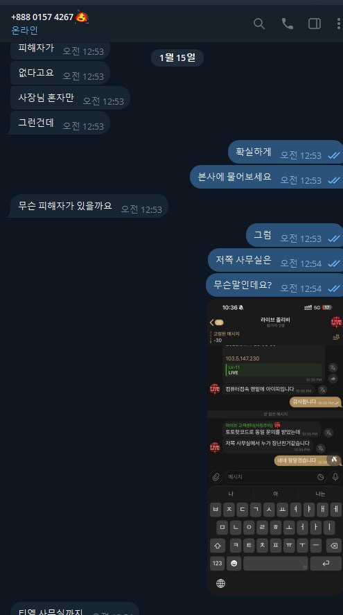
Task: Open the shared phone screenshot image
Action: tap(275, 447)
